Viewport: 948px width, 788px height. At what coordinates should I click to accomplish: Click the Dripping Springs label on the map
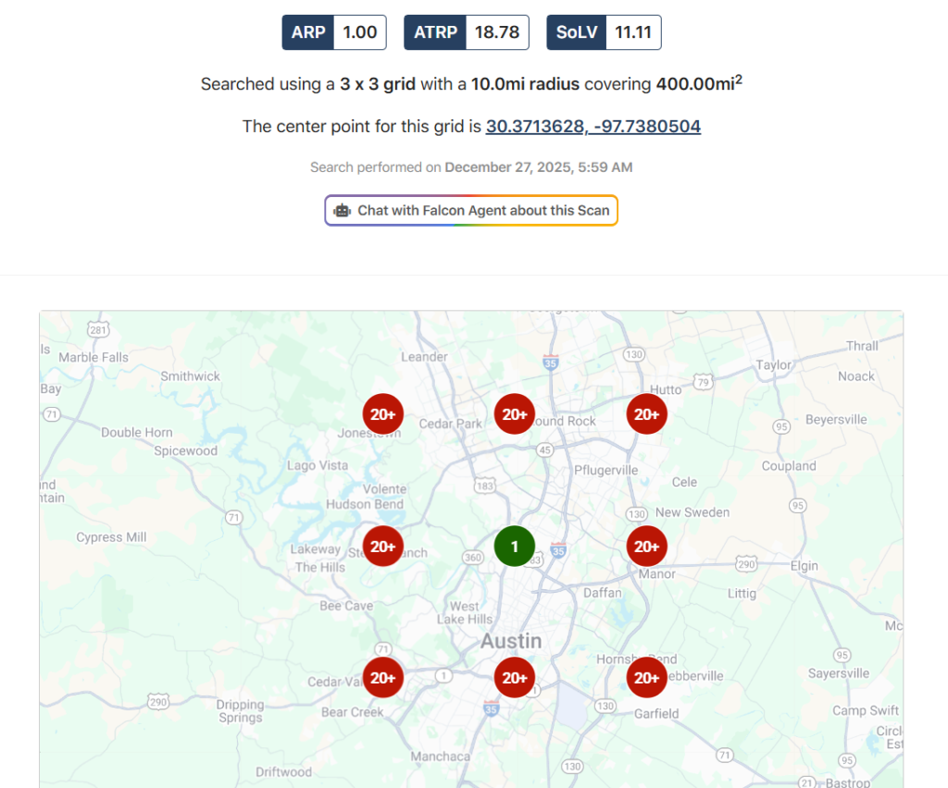click(x=240, y=711)
